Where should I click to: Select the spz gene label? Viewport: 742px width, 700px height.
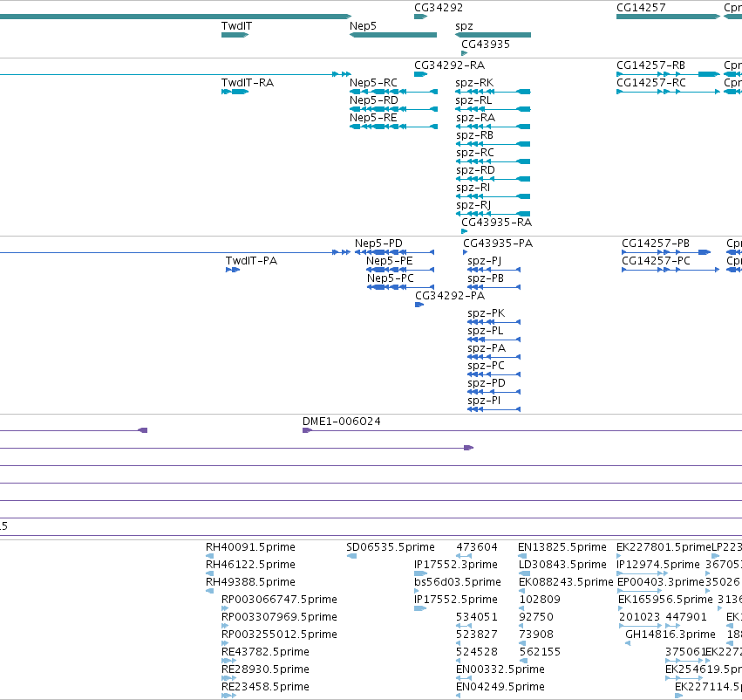click(x=464, y=26)
